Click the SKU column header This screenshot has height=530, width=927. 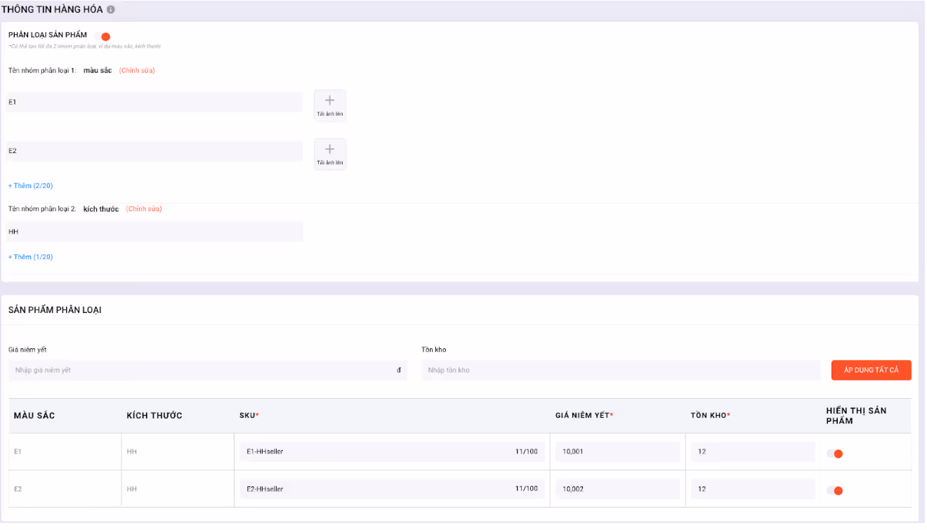(x=249, y=416)
